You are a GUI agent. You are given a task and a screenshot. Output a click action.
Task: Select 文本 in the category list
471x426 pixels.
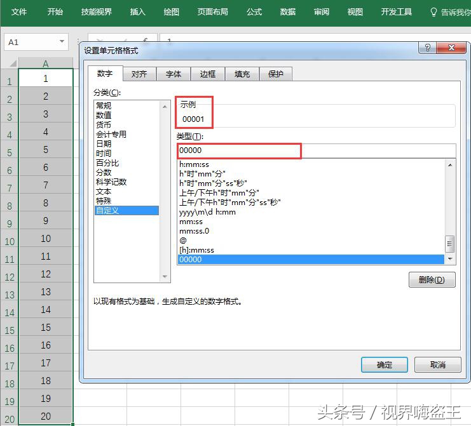pos(126,192)
